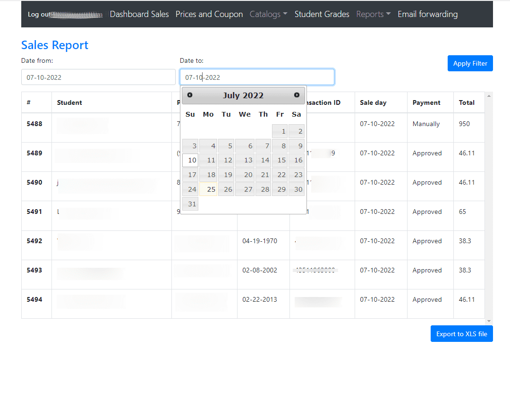Open Prices and Coupon page
This screenshot has height=399, width=510.
(x=209, y=14)
